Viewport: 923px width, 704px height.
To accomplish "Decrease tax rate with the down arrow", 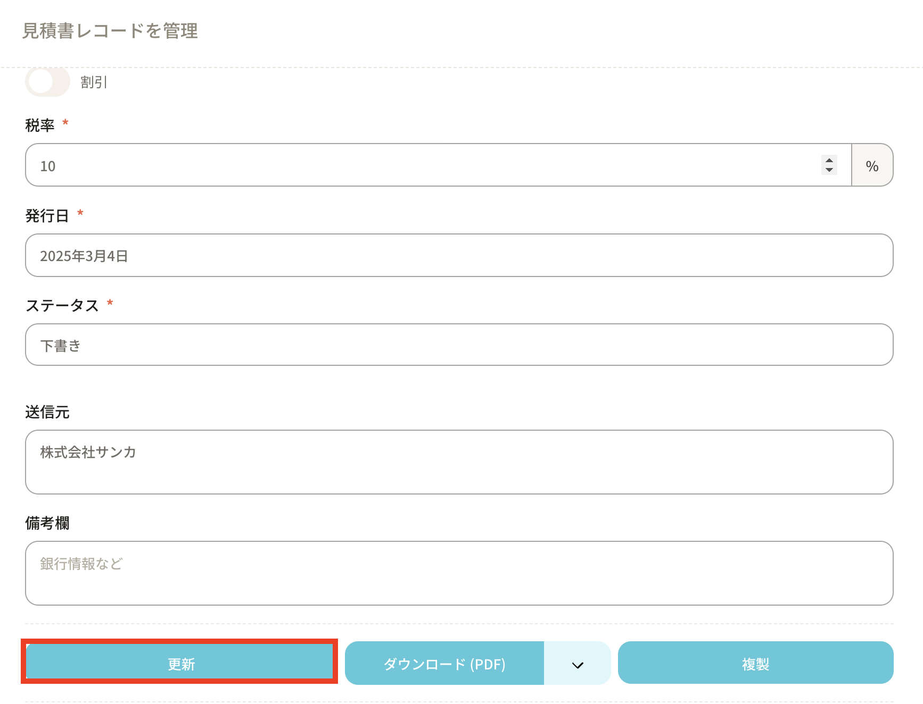I will pos(829,170).
